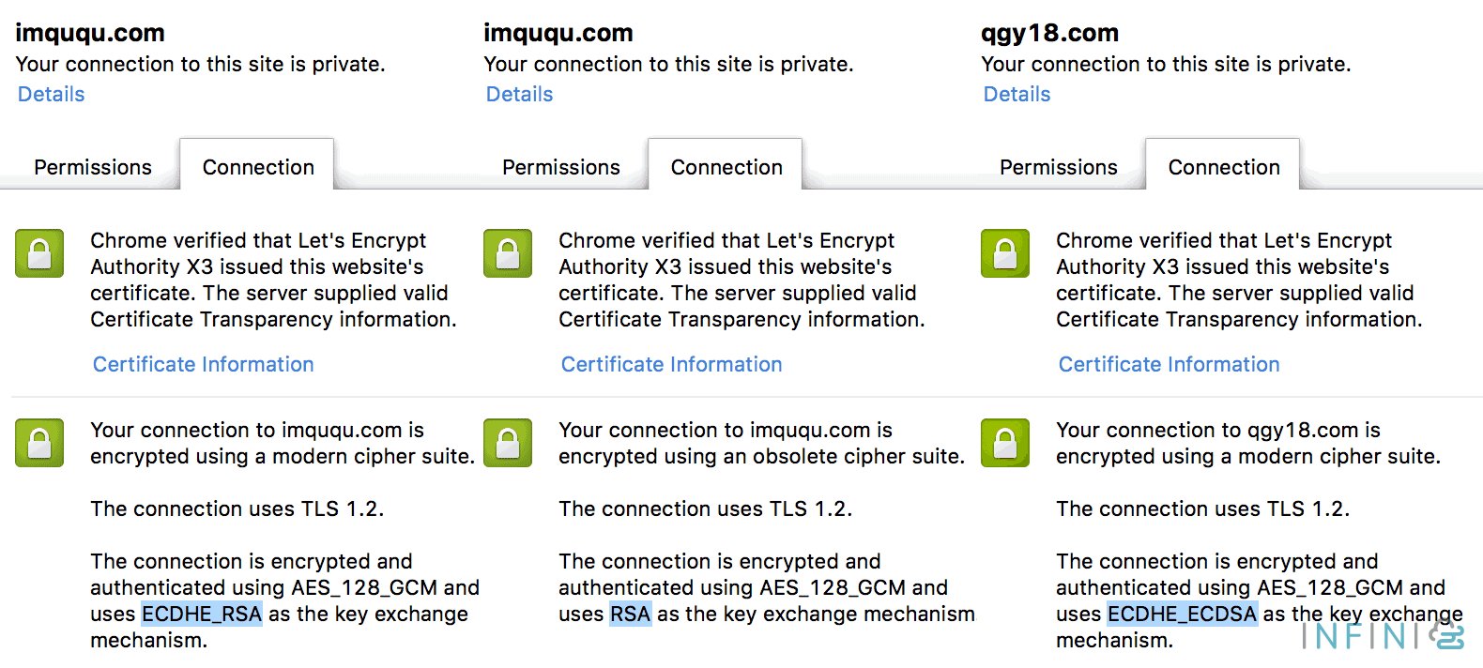The width and height of the screenshot is (1483, 668).
Task: Click the highlighted RSA key exchange text
Action: [x=631, y=614]
